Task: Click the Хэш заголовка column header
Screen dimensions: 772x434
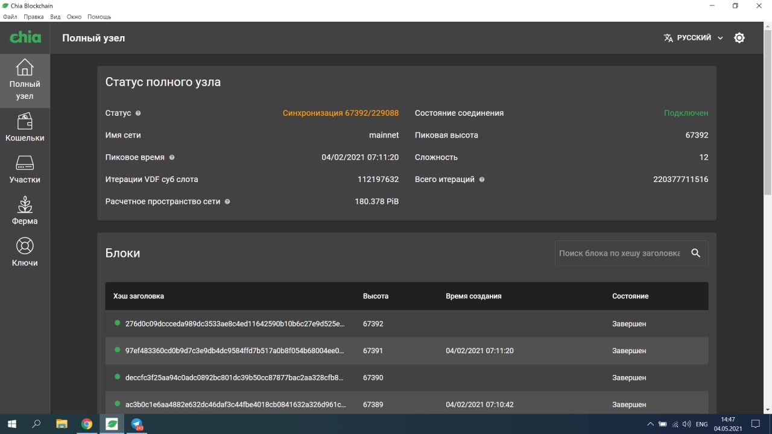Action: tap(139, 296)
